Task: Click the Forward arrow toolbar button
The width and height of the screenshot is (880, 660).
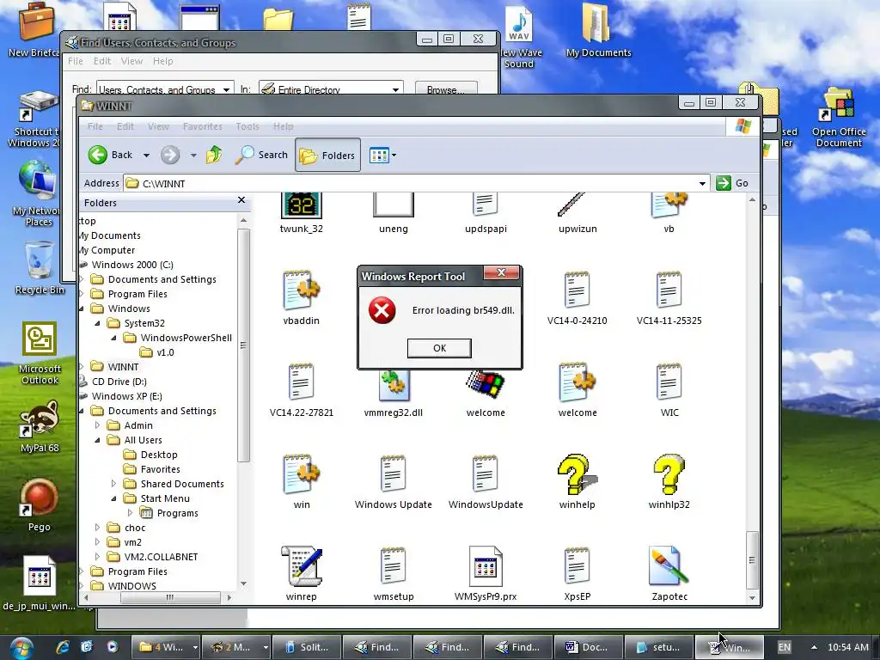Action: 170,155
